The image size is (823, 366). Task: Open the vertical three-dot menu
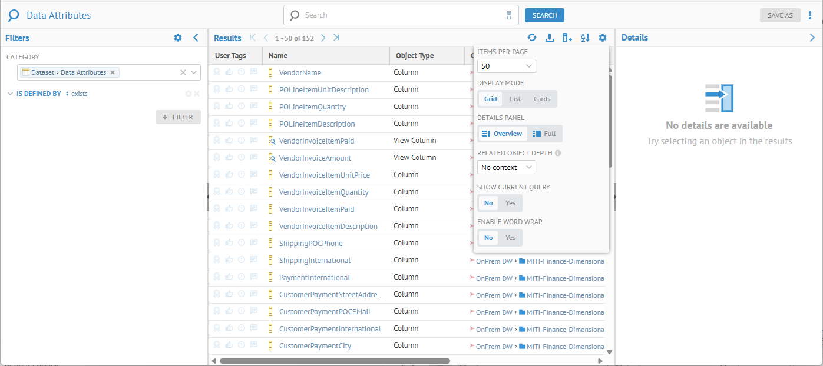click(x=810, y=15)
